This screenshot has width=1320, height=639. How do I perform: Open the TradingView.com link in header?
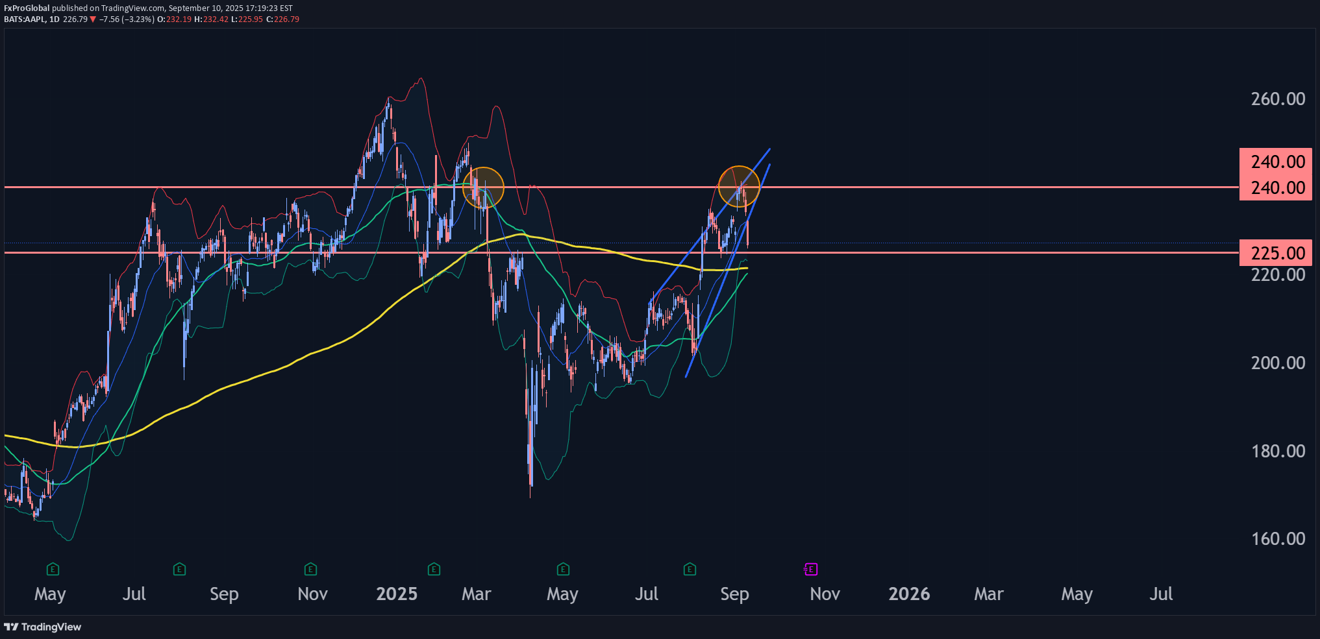click(133, 8)
